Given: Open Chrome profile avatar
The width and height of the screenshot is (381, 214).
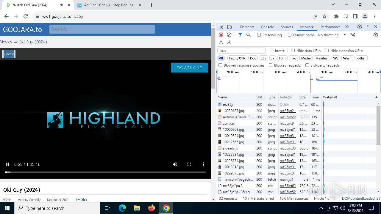Looking at the screenshot, I should [365, 16].
